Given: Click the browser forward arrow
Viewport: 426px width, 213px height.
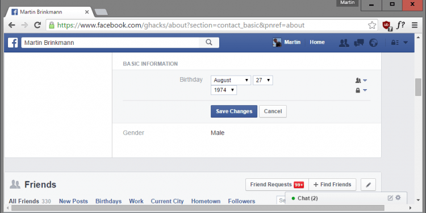Looking at the screenshot, I should [x=24, y=25].
